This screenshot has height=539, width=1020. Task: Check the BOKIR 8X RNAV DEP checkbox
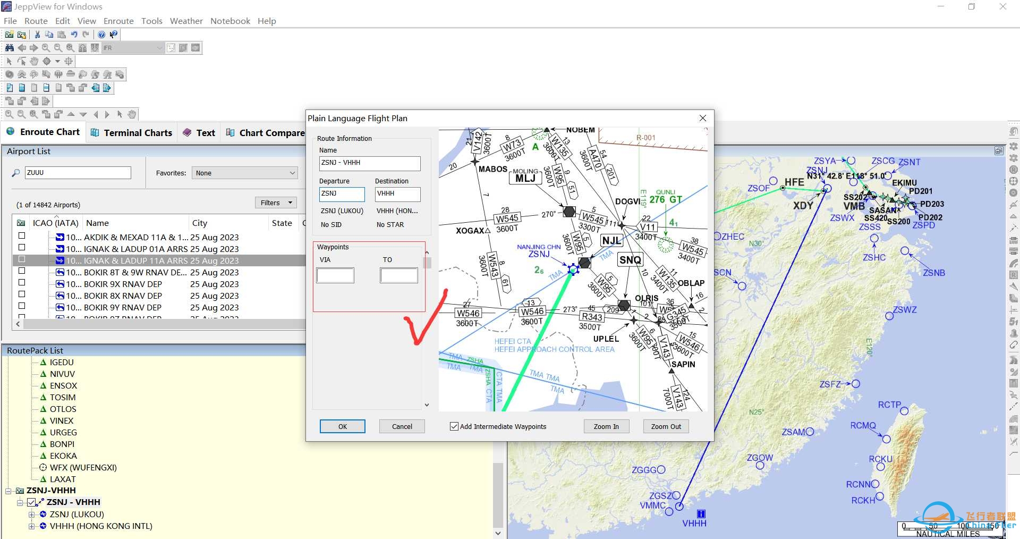tap(22, 294)
